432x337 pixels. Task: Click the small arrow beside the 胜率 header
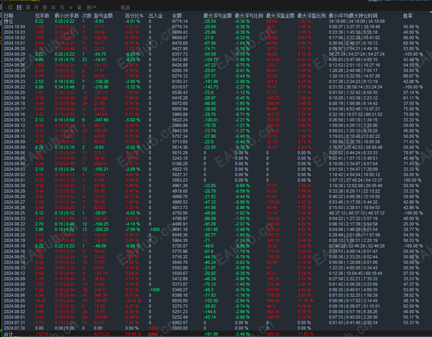coord(430,13)
